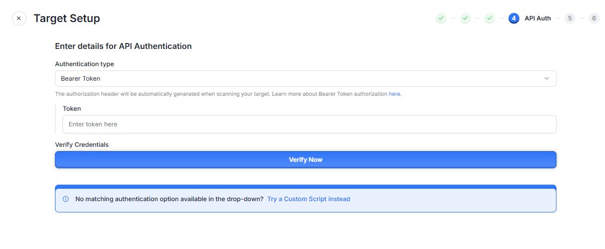This screenshot has height=249, width=605.
Task: Focus the Token input field
Action: 309,124
